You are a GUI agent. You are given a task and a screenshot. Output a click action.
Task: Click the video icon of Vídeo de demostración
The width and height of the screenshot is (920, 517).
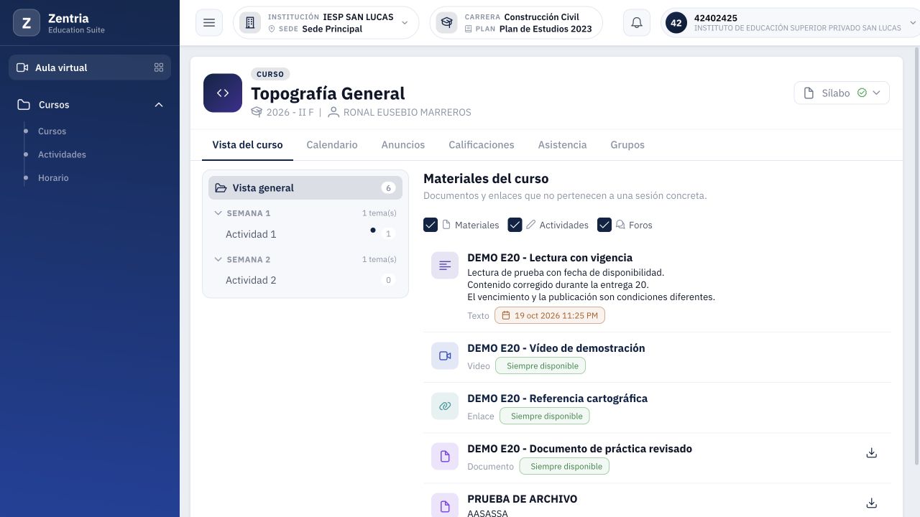(445, 356)
